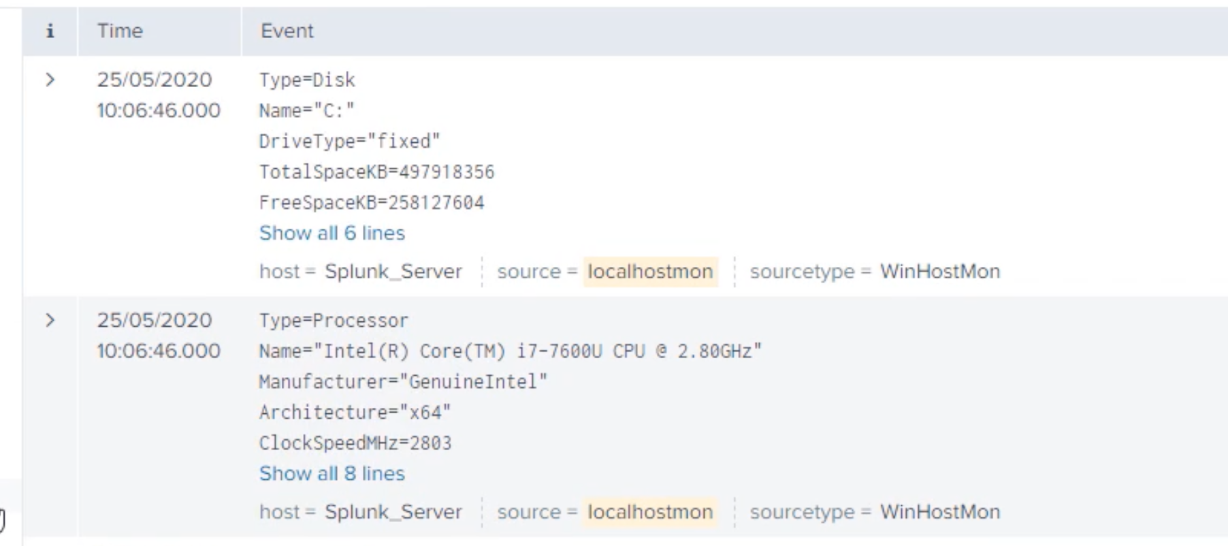Click the Type=Disk text
The image size is (1228, 546).
tap(307, 80)
